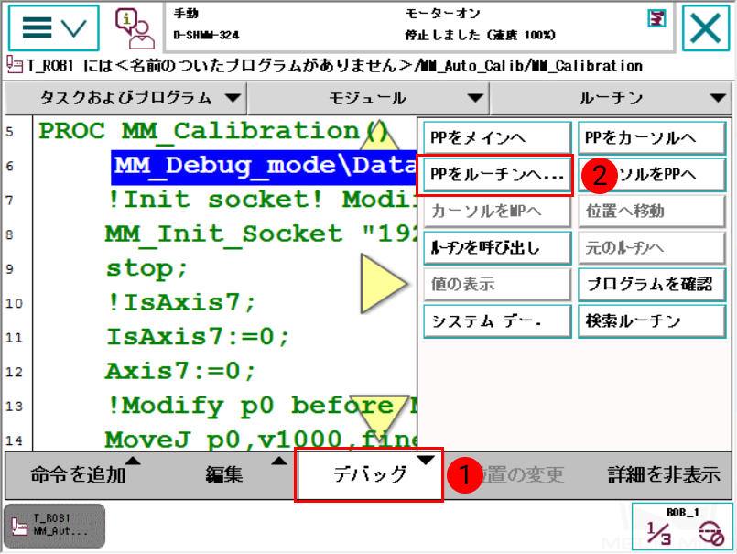Click PPをルーチンへ... button
The width and height of the screenshot is (737, 554).
pyautogui.click(x=497, y=175)
